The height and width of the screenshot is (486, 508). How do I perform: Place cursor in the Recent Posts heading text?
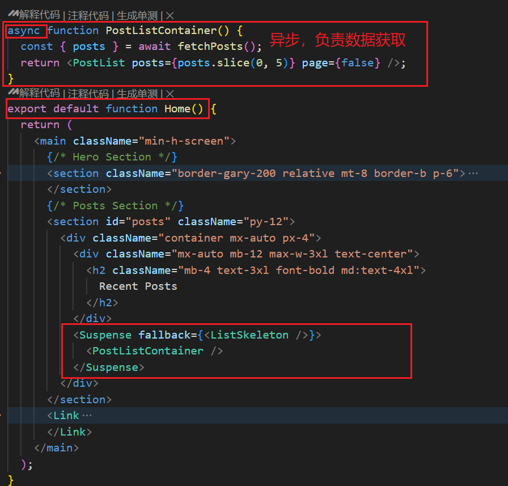point(138,286)
